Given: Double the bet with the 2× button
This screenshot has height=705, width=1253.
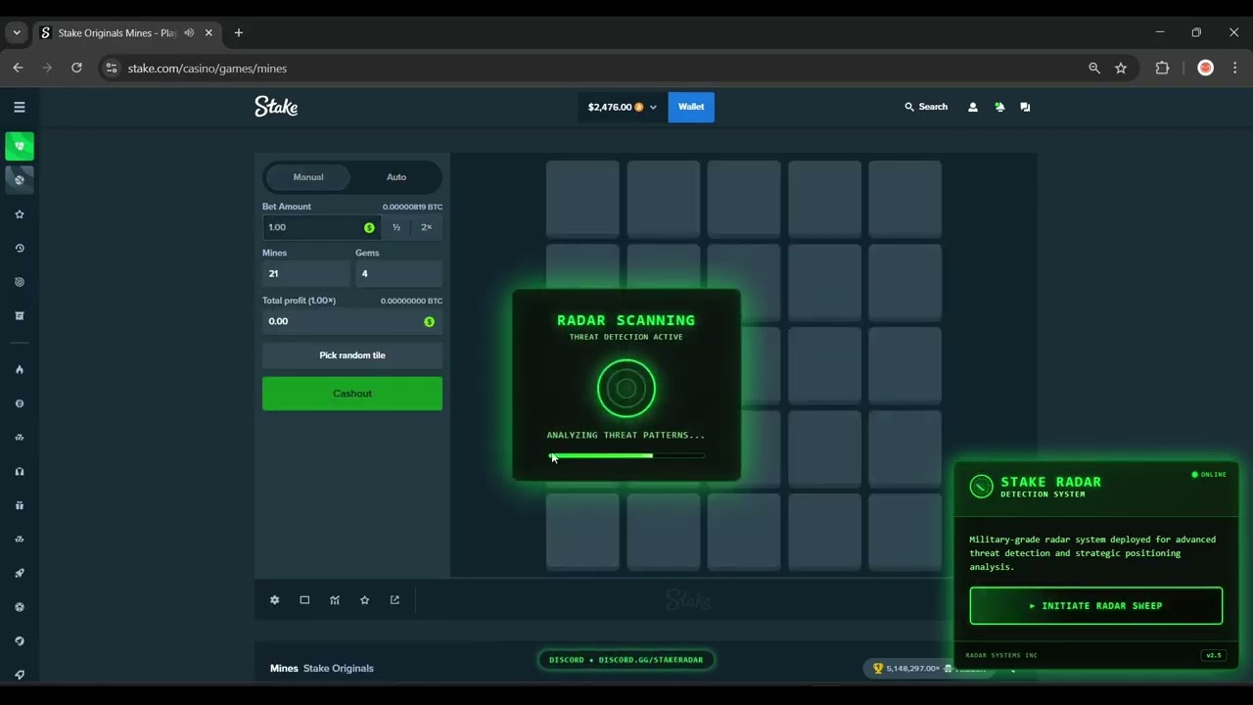Looking at the screenshot, I should click(427, 227).
